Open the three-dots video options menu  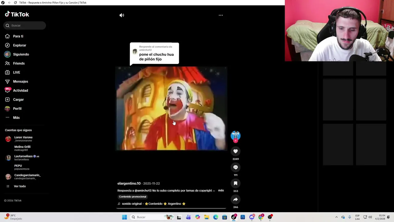click(221, 15)
